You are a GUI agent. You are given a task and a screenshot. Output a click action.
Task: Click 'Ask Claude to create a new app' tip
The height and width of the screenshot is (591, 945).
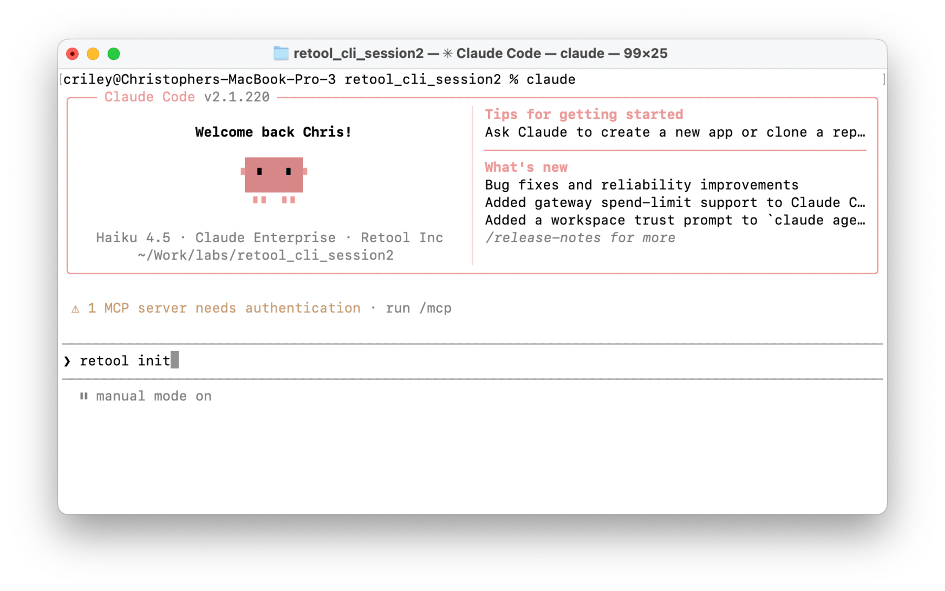click(675, 132)
